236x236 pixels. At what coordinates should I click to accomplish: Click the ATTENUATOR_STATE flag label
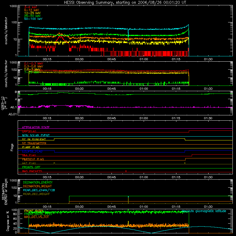click(36, 127)
